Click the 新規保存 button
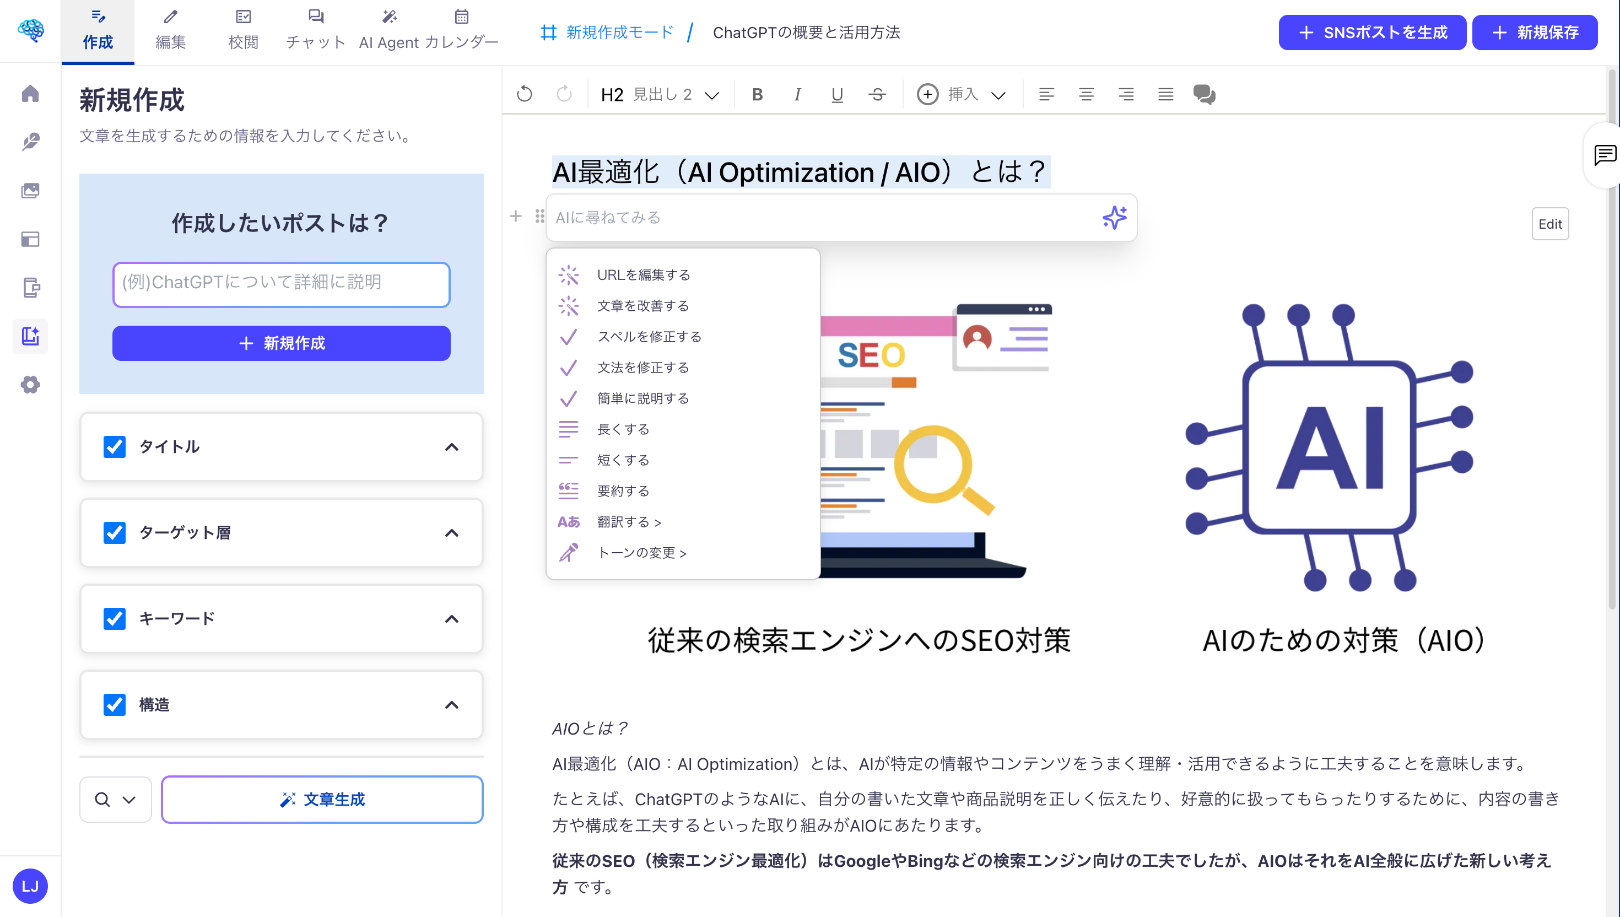Screen dimensions: 1620x917 pos(1535,32)
